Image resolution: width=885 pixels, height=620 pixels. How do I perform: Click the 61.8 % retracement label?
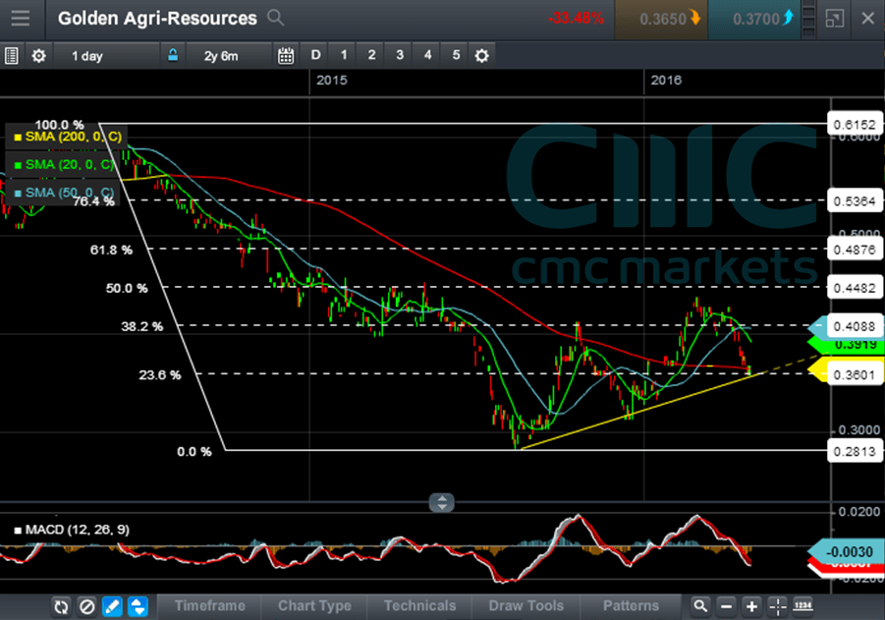coord(111,250)
